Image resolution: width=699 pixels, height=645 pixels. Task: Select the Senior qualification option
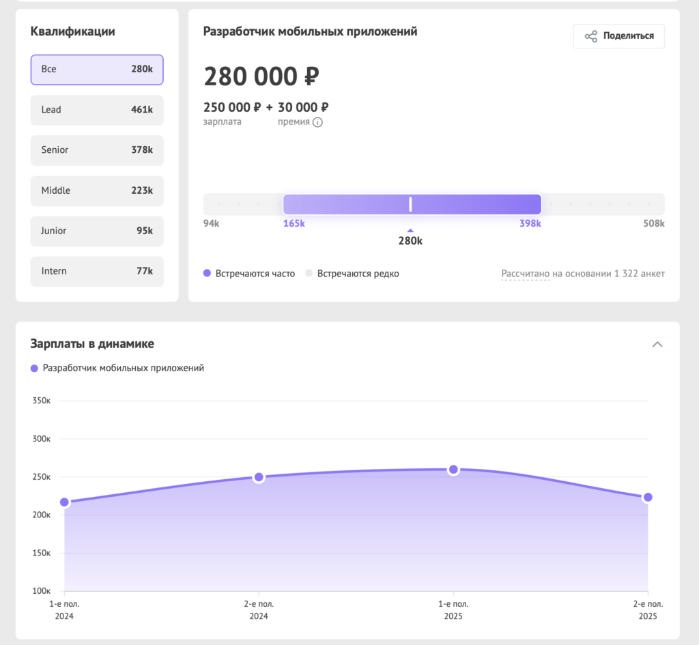pos(97,150)
